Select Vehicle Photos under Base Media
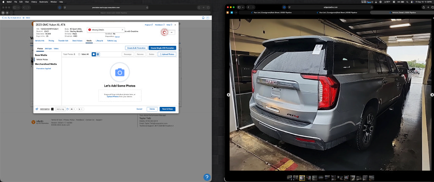Screen dimensions: 434x182 coord(42,59)
